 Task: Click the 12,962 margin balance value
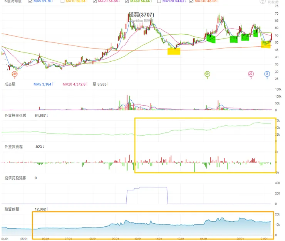(x=41, y=209)
